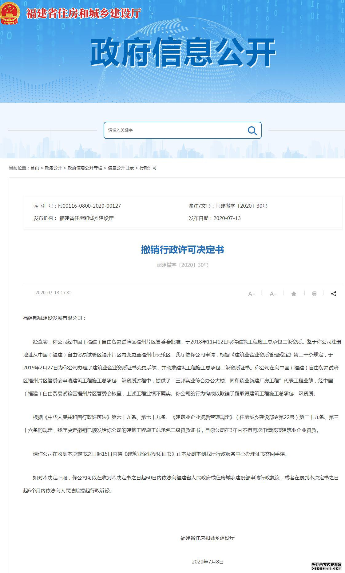This screenshot has width=345, height=573.
Task: Click paragraph starting 经查实，你公司经中国
Action: [x=182, y=368]
